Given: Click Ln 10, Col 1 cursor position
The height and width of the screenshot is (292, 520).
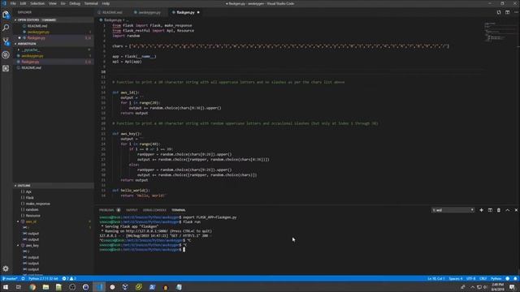Looking at the screenshot, I should [436, 278].
